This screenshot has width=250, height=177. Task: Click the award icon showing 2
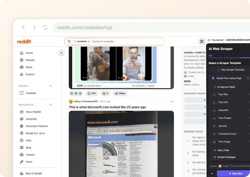pyautogui.click(x=105, y=93)
